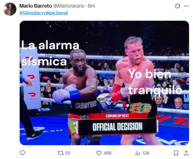Click the 'Yo bien tranquilo' caption in the image
The width and height of the screenshot is (193, 159).
[x=155, y=82]
